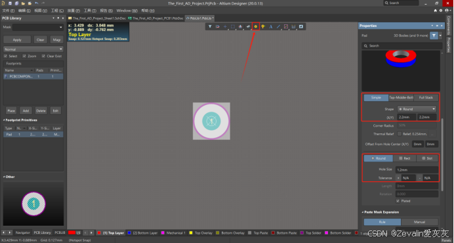Open the Properties panel options arrow
The width and height of the screenshot is (454, 243).
click(432, 26)
